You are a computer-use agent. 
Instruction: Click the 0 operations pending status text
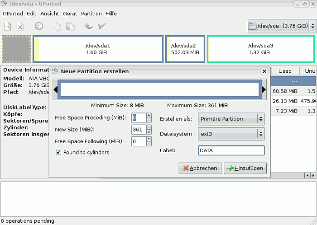28,221
